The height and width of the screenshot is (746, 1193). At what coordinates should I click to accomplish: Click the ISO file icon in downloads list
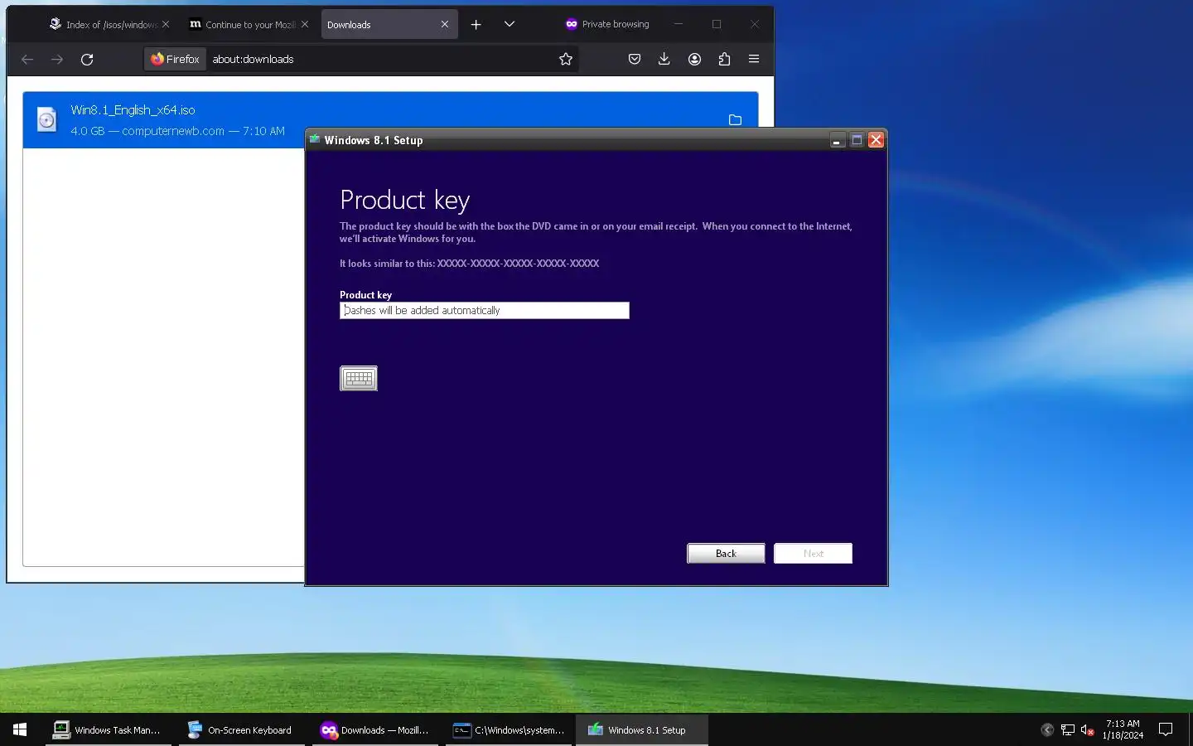coord(47,120)
